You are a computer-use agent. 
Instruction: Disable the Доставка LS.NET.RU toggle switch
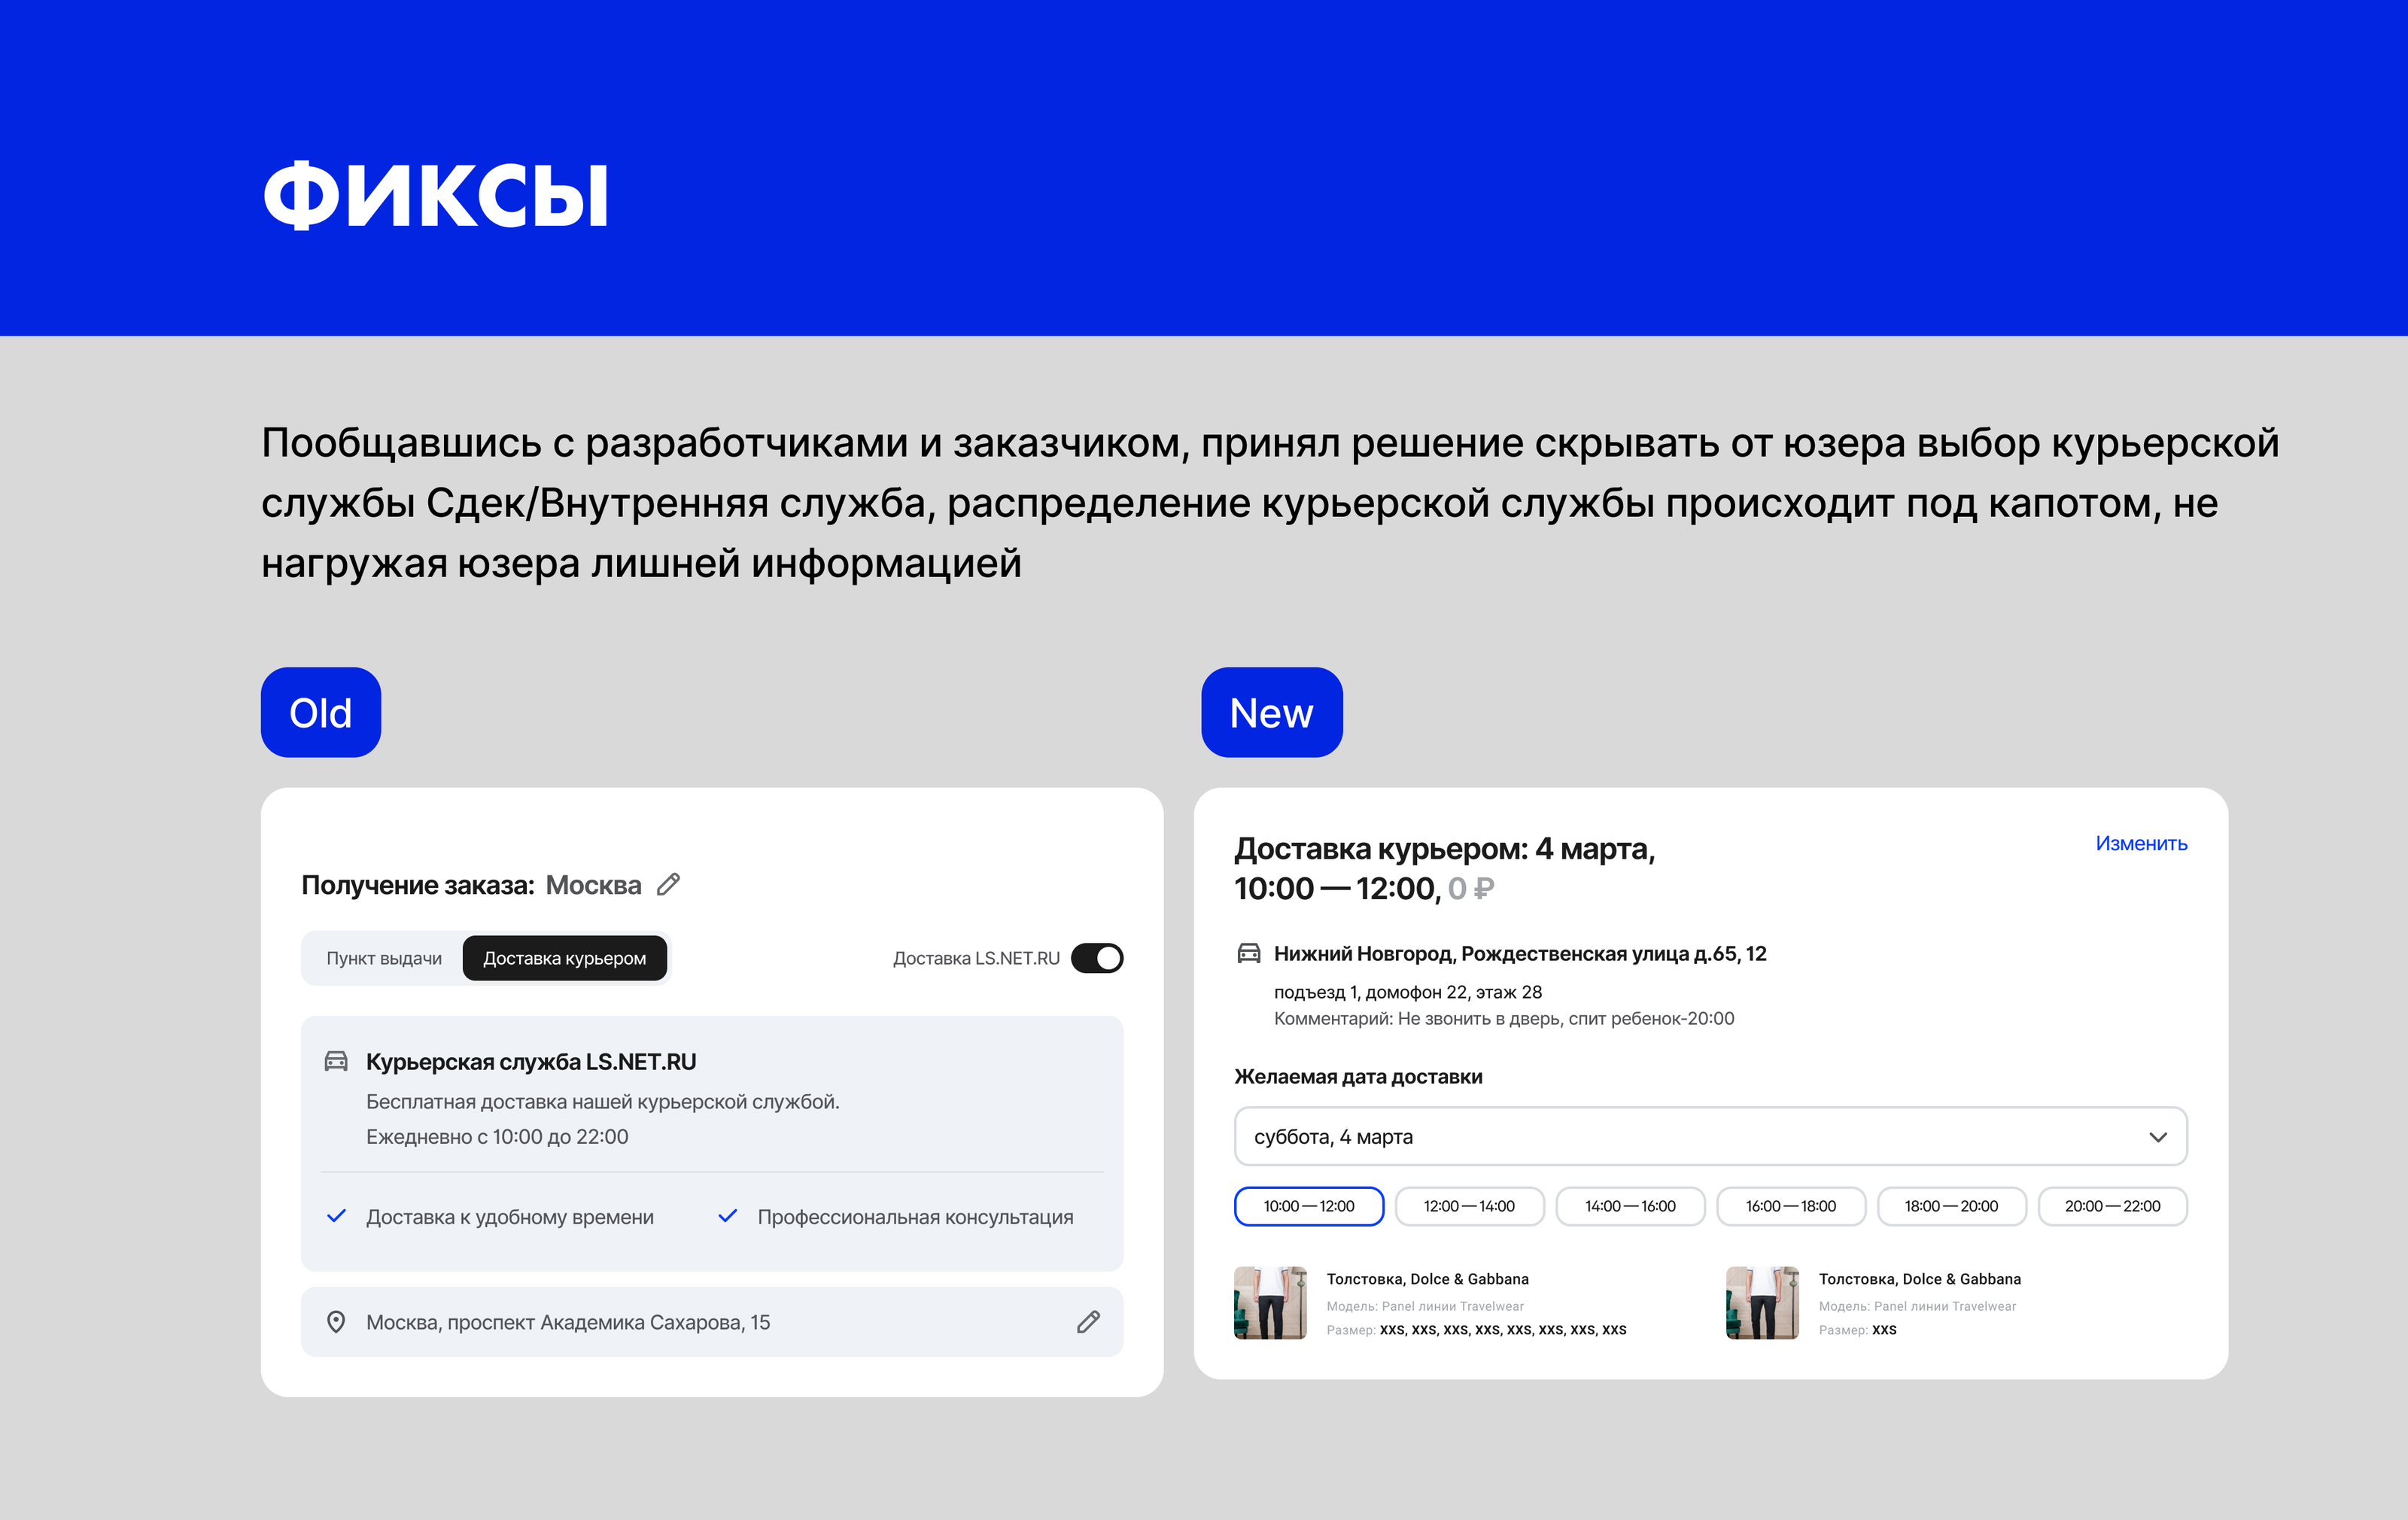(1097, 958)
